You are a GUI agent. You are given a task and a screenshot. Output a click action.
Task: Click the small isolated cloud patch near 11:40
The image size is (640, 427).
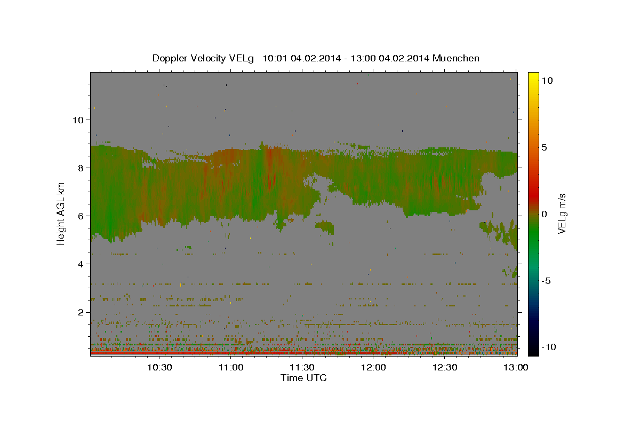pyautogui.click(x=325, y=227)
